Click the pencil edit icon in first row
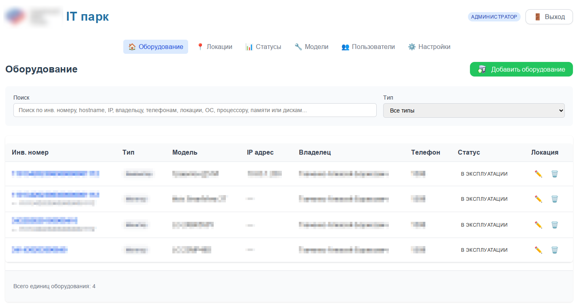The width and height of the screenshot is (577, 306). pos(538,174)
